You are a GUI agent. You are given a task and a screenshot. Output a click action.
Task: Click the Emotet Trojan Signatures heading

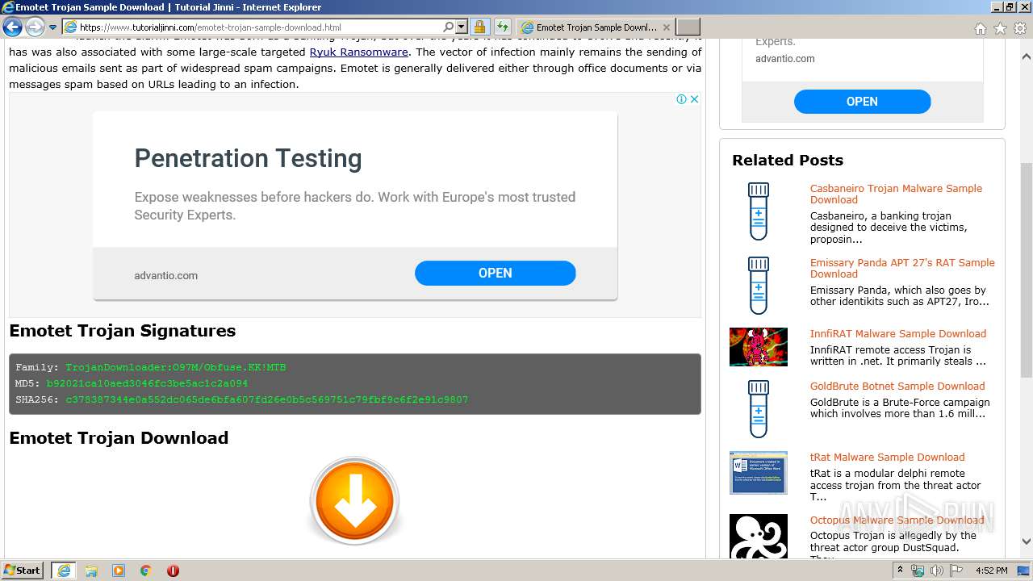pyautogui.click(x=123, y=331)
